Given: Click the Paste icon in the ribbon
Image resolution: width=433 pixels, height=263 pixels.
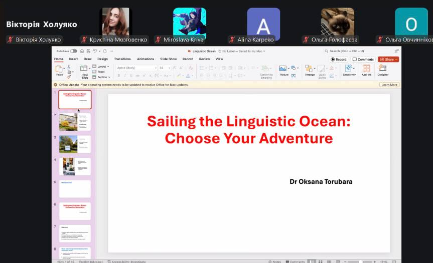Looking at the screenshot, I should [x=60, y=69].
